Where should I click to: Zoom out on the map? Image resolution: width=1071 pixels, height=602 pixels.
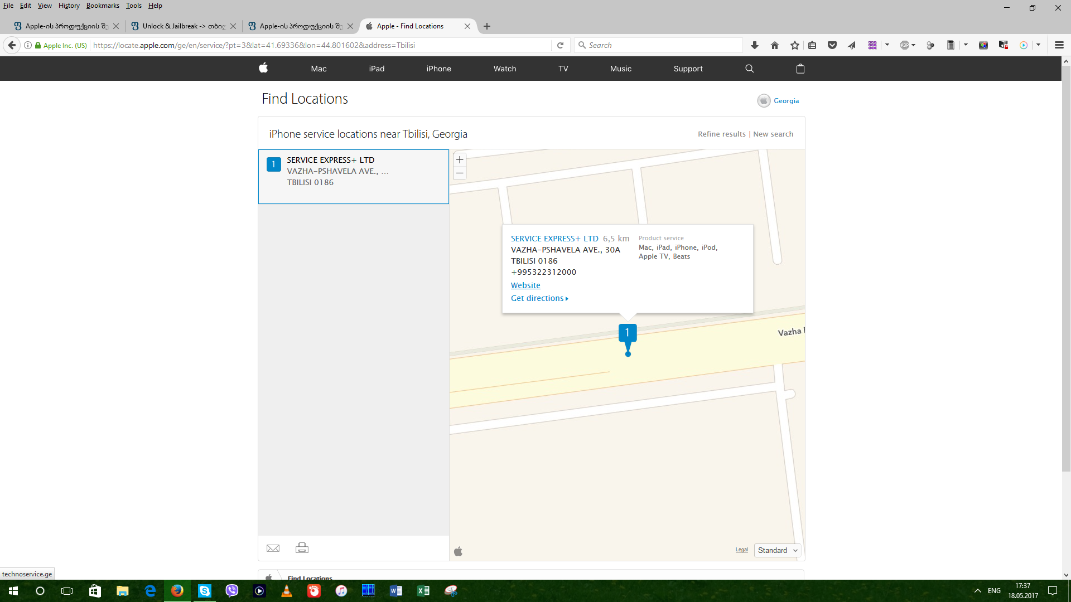click(x=460, y=173)
